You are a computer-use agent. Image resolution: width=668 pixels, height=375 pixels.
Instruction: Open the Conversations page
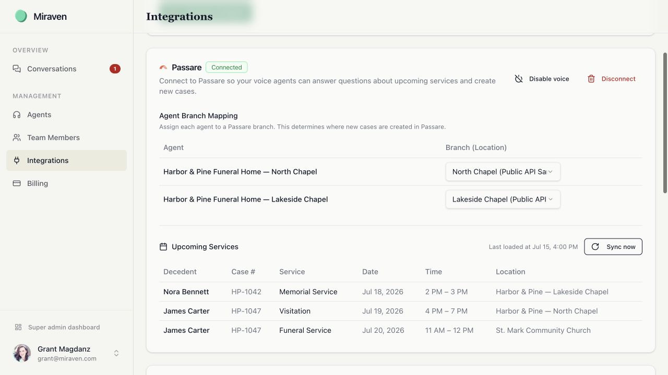coord(66,69)
